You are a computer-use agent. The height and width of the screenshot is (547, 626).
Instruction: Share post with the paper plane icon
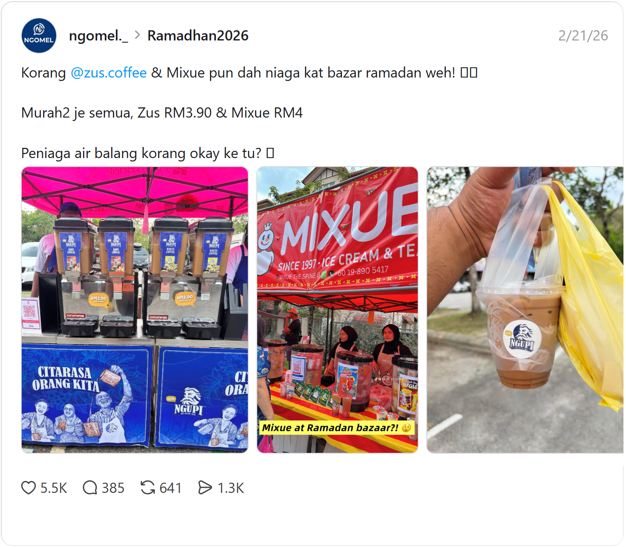click(205, 487)
